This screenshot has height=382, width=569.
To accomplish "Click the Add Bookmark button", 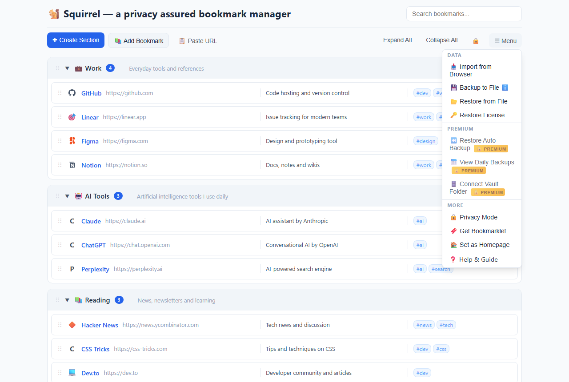I will coord(139,40).
